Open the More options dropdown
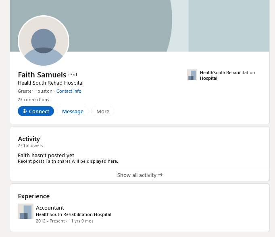The width and height of the screenshot is (275, 237). (102, 111)
